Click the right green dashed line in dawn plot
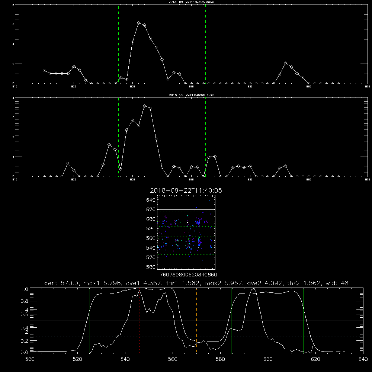The height and width of the screenshot is (372, 372). pyautogui.click(x=205, y=44)
